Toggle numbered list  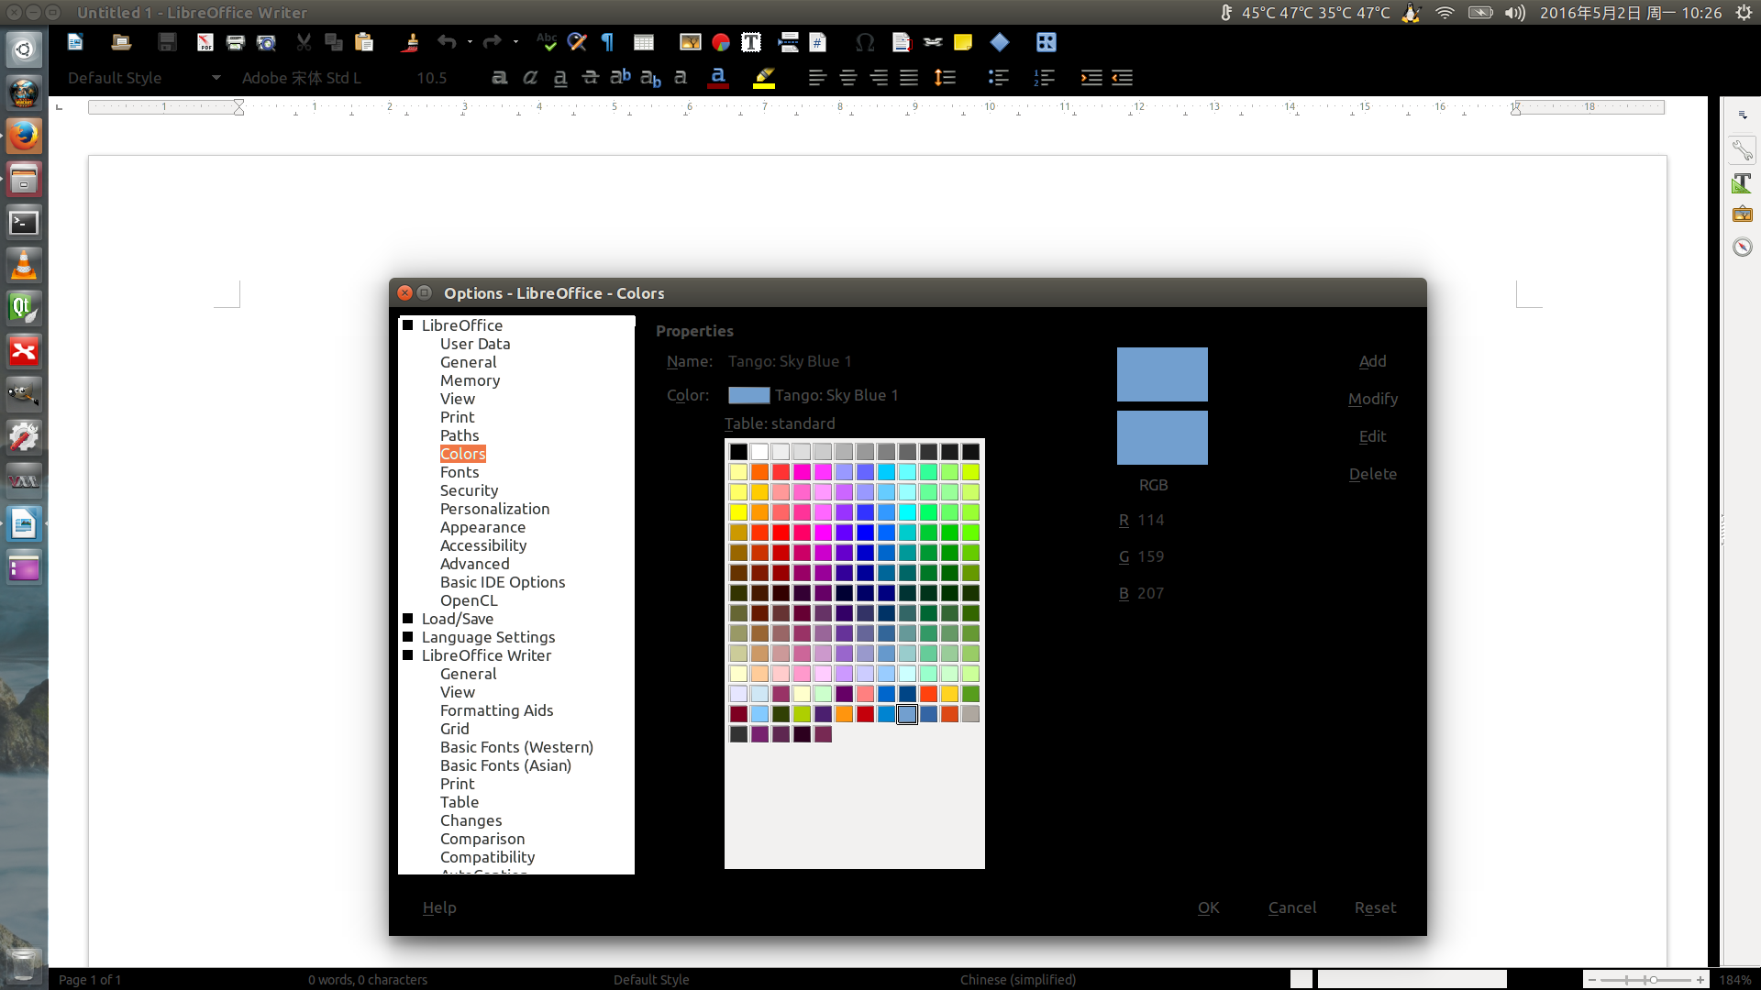pos(1045,78)
